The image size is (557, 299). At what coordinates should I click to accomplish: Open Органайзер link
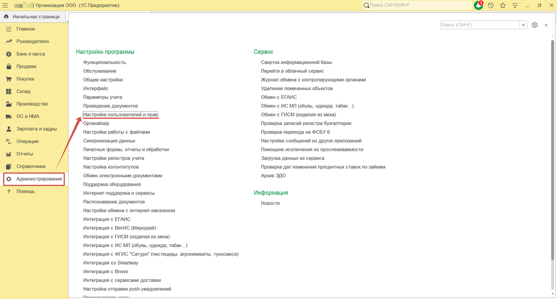coord(96,123)
